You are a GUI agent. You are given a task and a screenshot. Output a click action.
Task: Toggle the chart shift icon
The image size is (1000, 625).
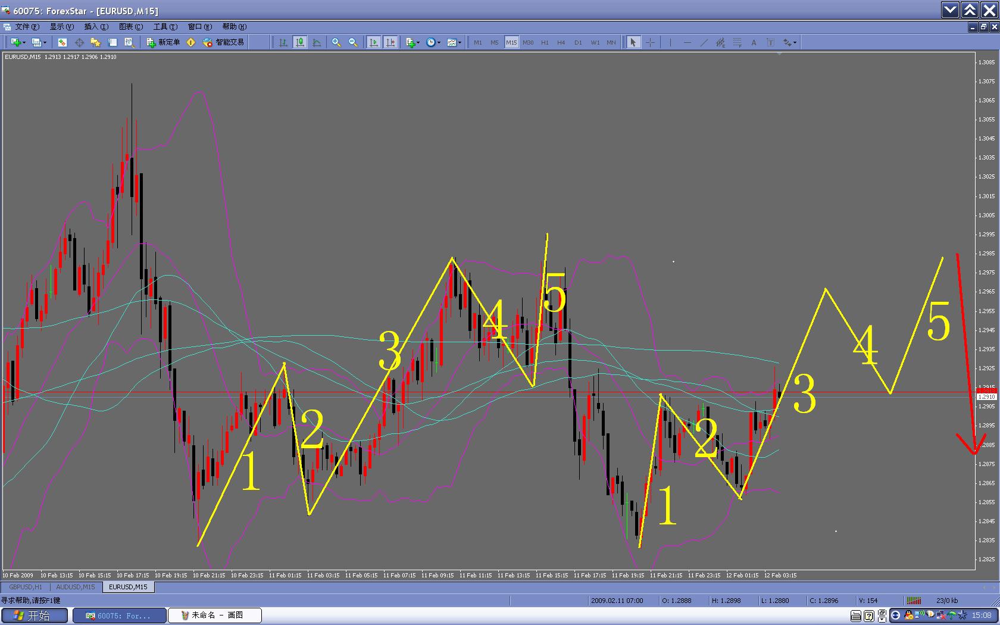pos(390,42)
